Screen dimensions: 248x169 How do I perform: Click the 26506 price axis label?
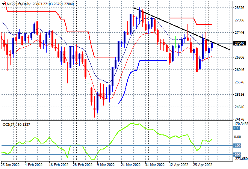point(239,57)
